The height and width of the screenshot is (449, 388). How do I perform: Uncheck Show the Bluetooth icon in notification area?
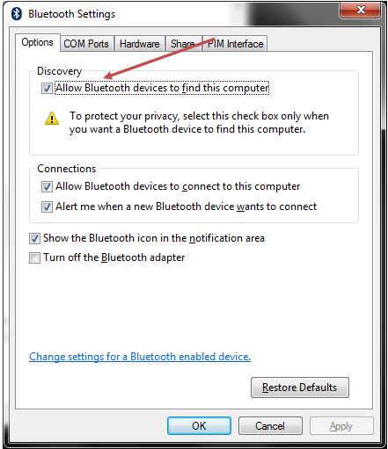(x=34, y=238)
